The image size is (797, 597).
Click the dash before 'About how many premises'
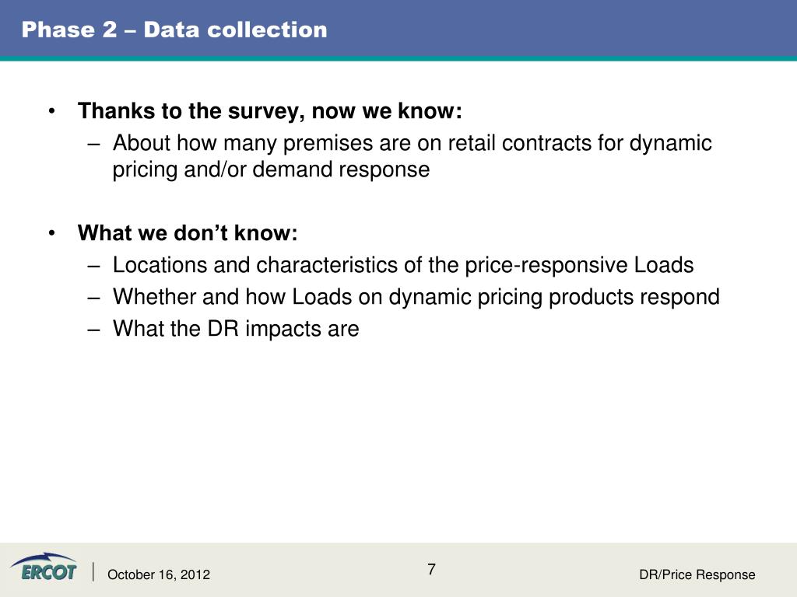tap(93, 144)
